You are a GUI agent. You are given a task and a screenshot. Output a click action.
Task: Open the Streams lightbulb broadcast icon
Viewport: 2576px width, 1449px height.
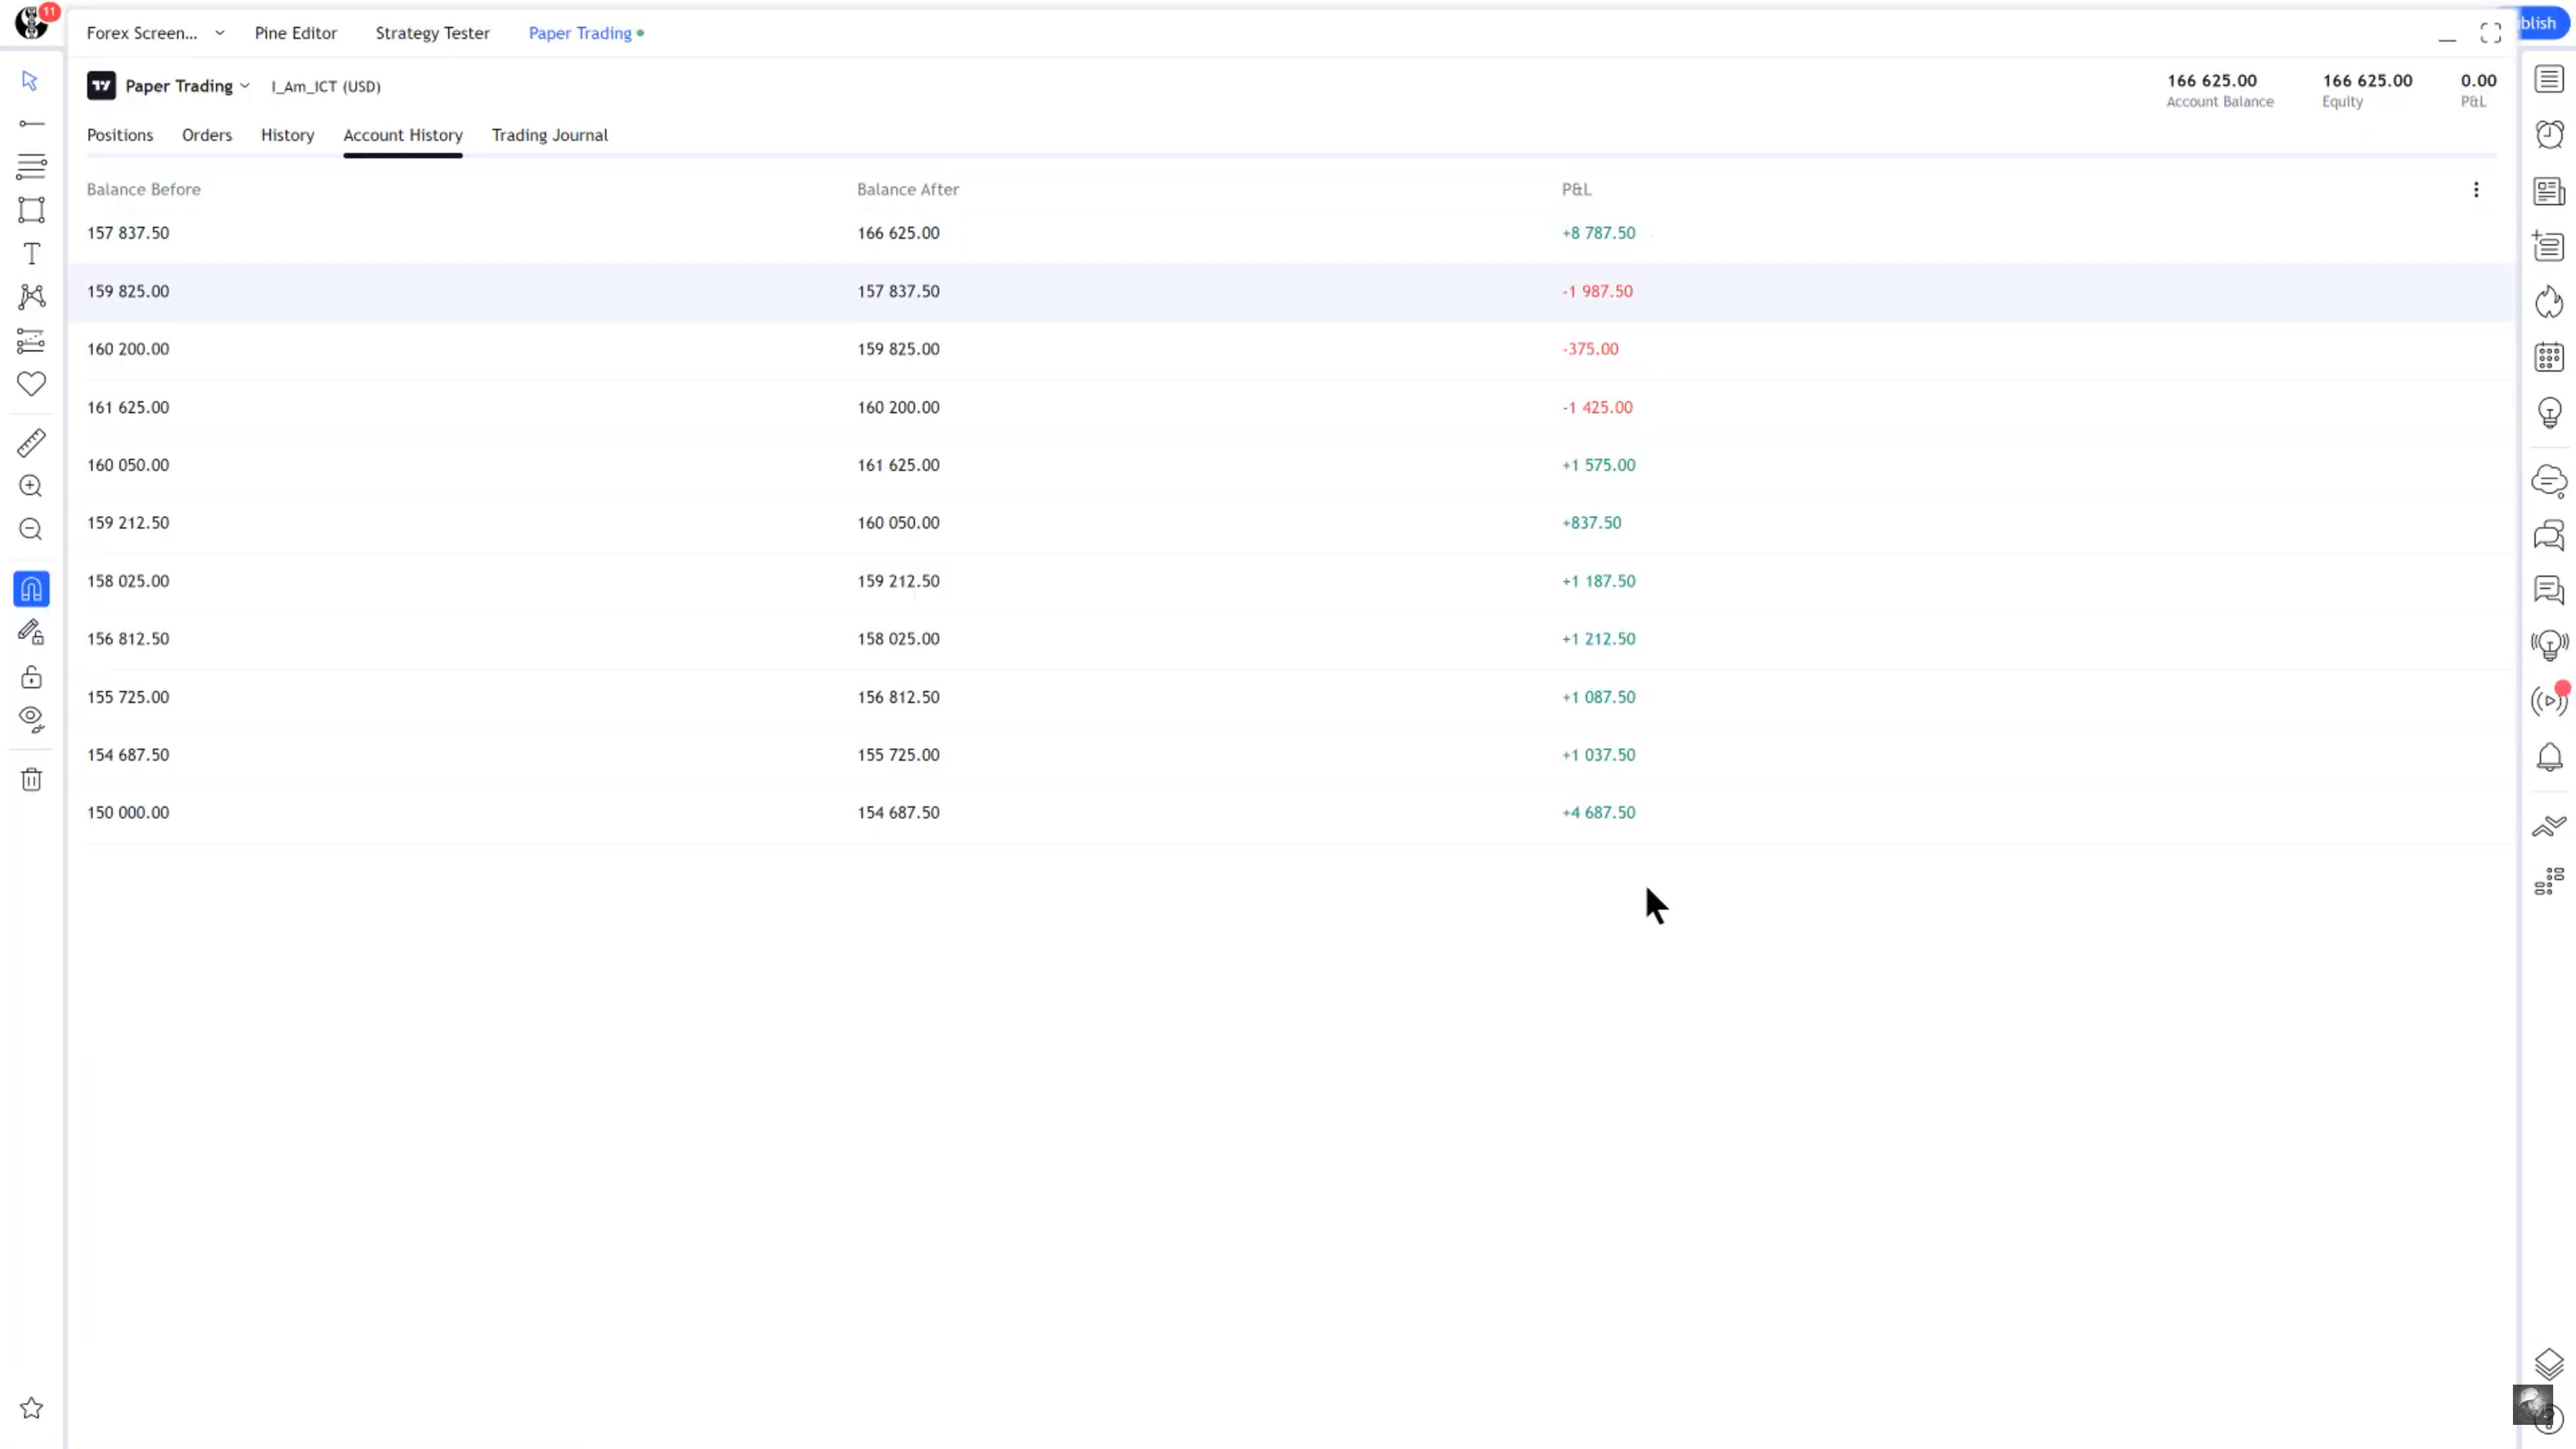coord(2549,645)
